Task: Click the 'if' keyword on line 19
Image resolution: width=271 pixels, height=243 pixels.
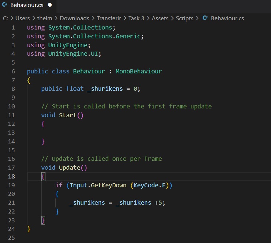Action: coord(59,185)
